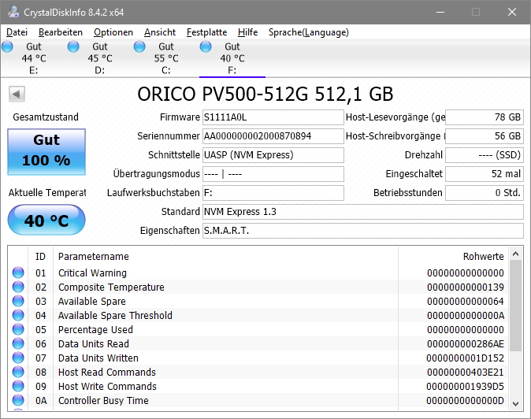Click the status orb for Host Write Commands
The height and width of the screenshot is (419, 531).
coord(18,386)
